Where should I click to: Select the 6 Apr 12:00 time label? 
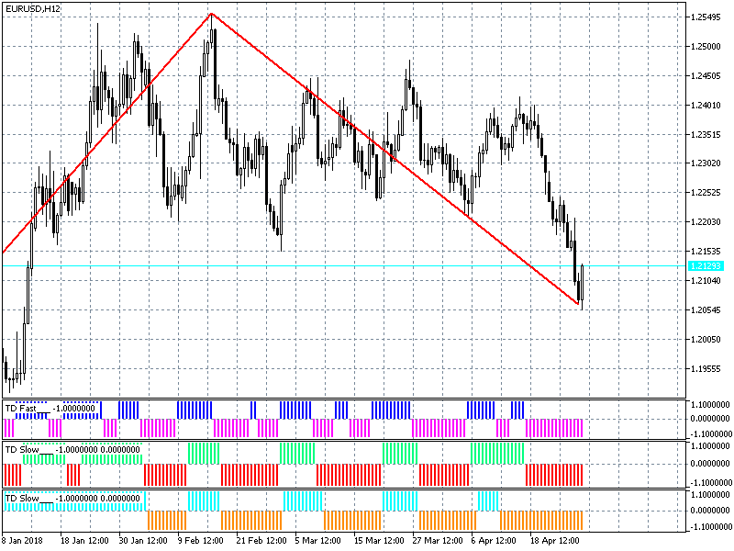pos(494,540)
